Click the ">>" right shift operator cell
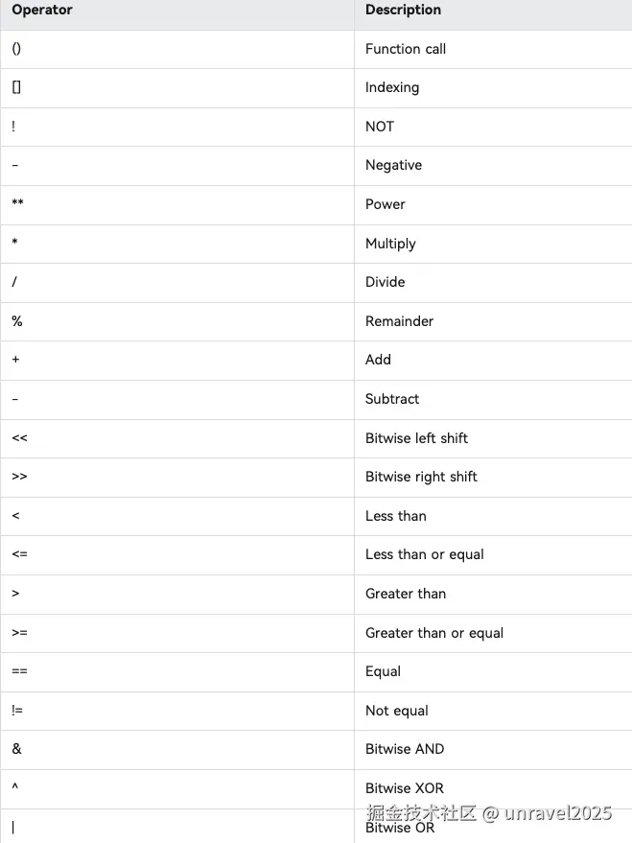The height and width of the screenshot is (843, 632). pos(19,477)
